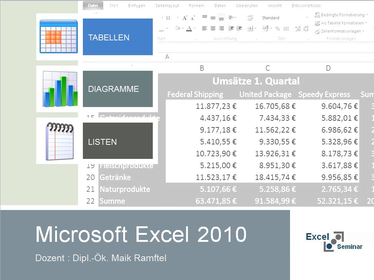
Task: Click the LISTEN button
Action: [118, 141]
